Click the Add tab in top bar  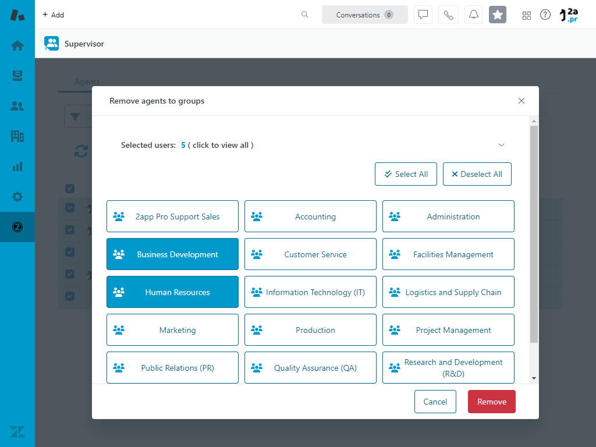[x=53, y=15]
